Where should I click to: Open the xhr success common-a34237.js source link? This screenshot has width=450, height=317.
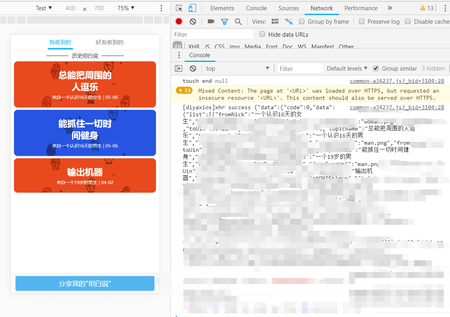coord(397,107)
